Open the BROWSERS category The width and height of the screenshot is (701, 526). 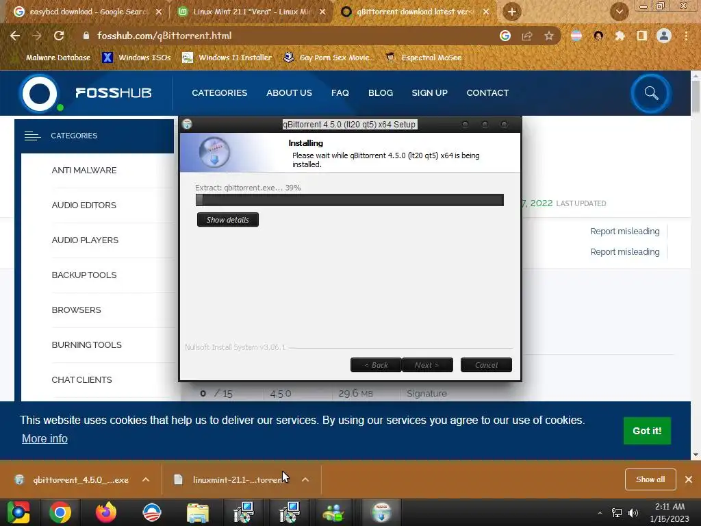[77, 310]
